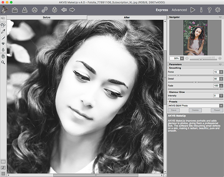Collapse the Parameters panel

coord(220,64)
